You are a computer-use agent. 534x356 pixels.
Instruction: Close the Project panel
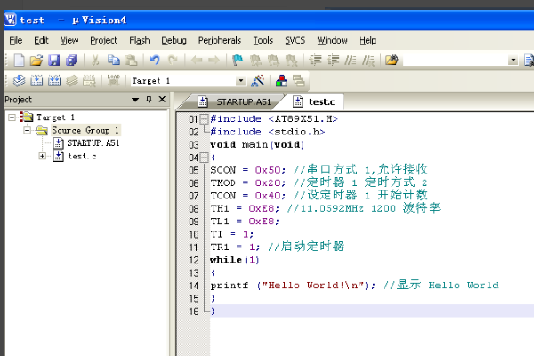pos(162,100)
